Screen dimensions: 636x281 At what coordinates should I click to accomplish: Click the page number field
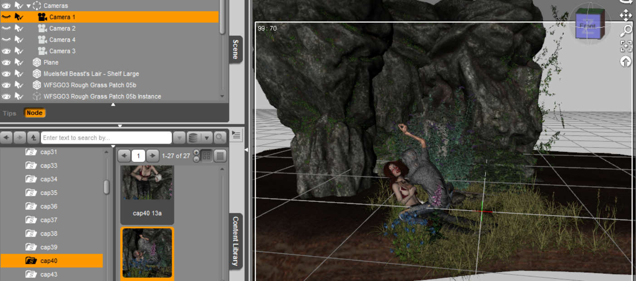[x=138, y=156]
